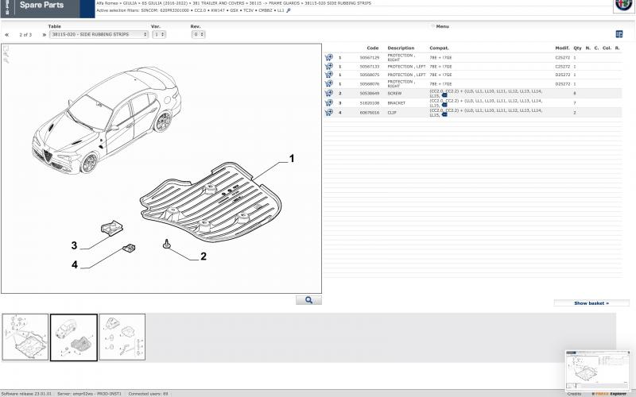This screenshot has height=397, width=636.
Task: Add CLIP 60676016 to basket
Action: pos(328,113)
